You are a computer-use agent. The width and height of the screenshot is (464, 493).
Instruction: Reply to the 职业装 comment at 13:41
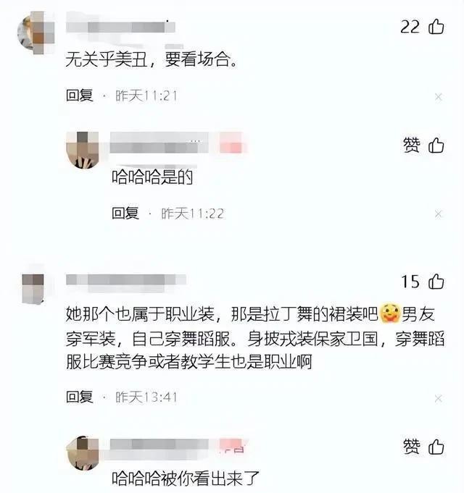tap(80, 397)
